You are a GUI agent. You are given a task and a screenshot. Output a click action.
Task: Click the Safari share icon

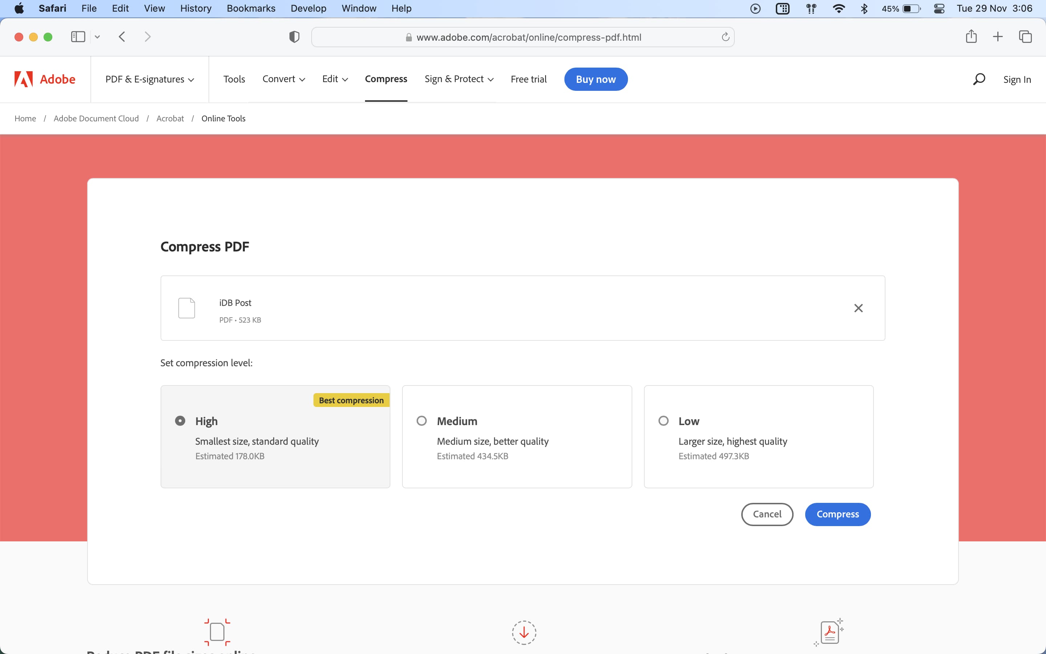click(971, 36)
